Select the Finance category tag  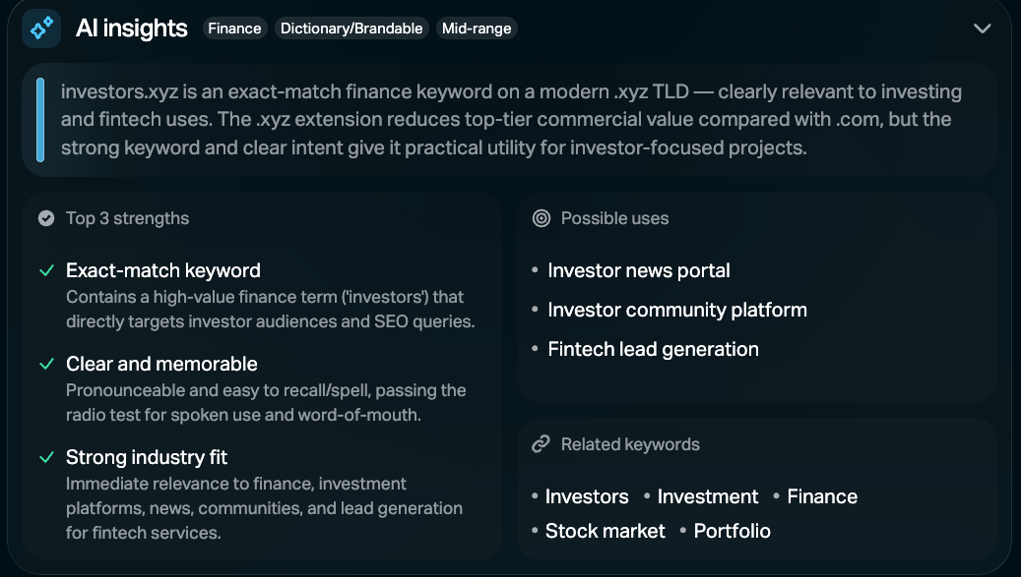click(234, 29)
